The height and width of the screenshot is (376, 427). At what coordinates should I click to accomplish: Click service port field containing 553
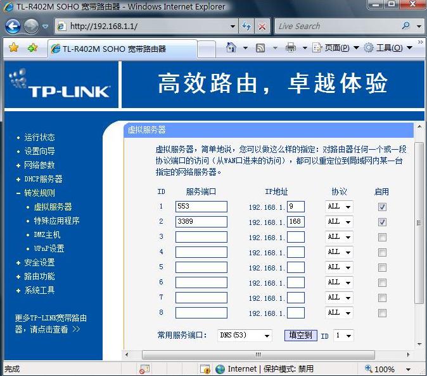coord(201,207)
